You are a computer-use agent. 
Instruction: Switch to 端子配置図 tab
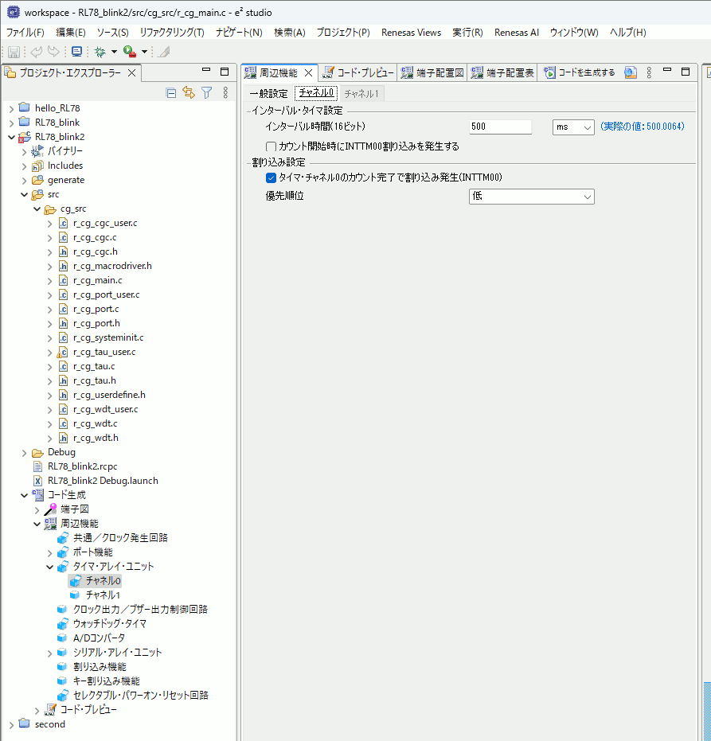pyautogui.click(x=432, y=72)
